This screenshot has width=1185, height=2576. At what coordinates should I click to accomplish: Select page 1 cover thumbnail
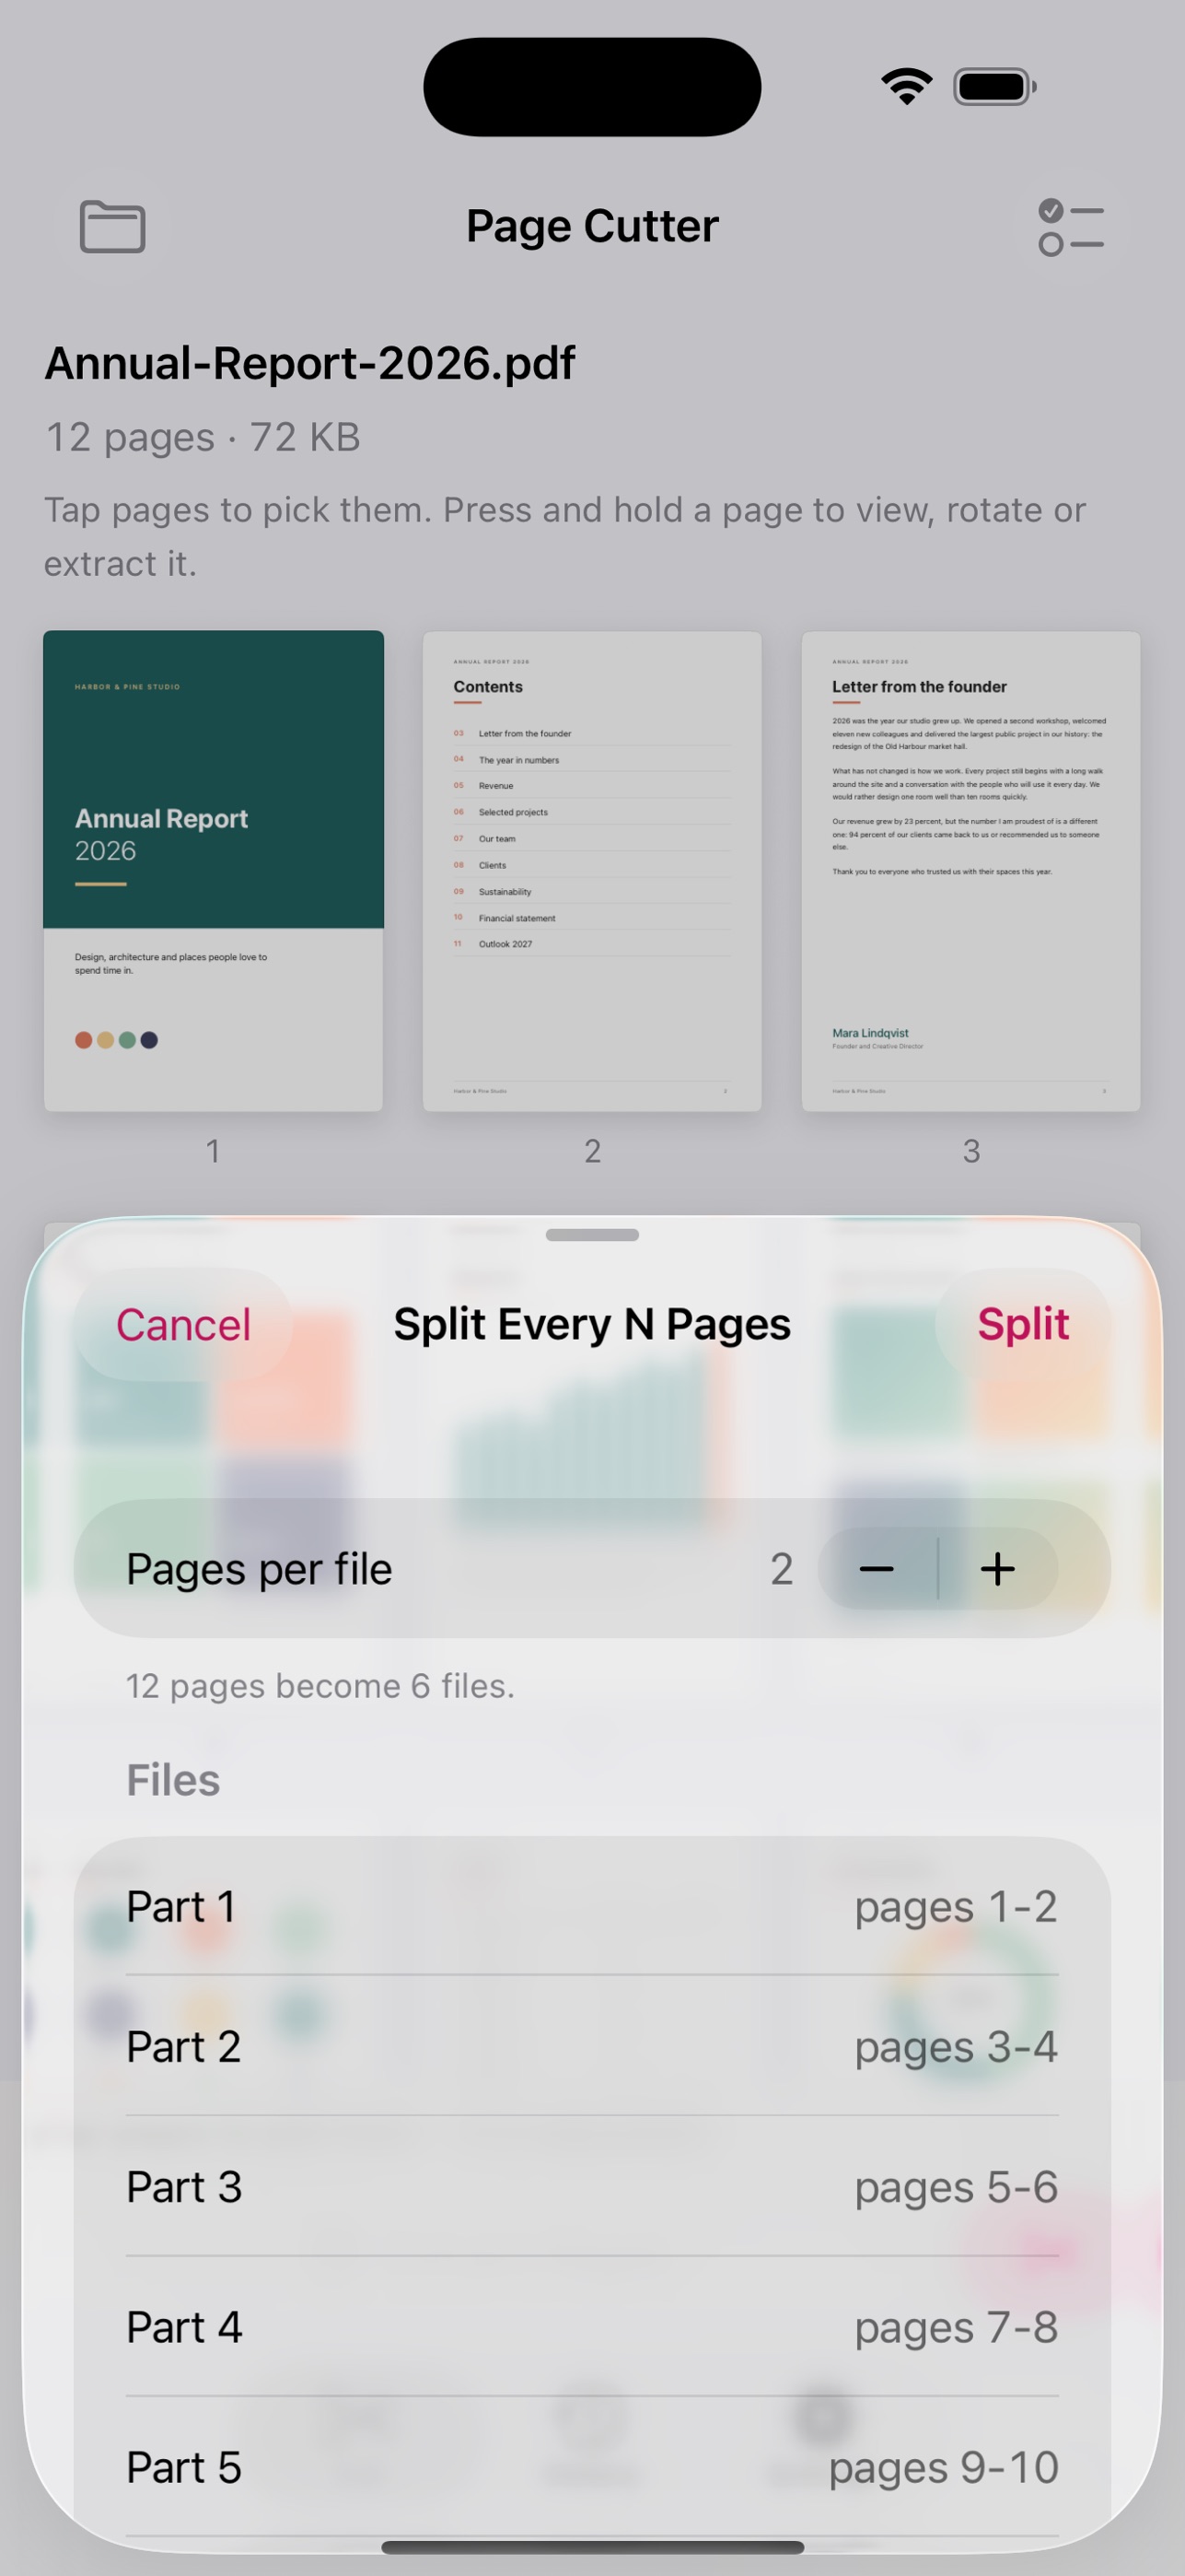click(x=214, y=871)
